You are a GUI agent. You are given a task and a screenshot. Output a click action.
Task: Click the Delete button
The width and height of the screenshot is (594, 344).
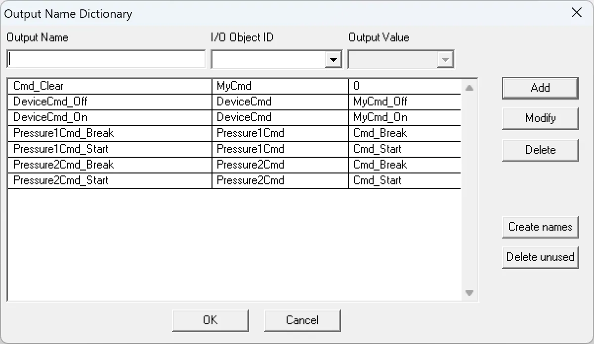[x=540, y=150]
